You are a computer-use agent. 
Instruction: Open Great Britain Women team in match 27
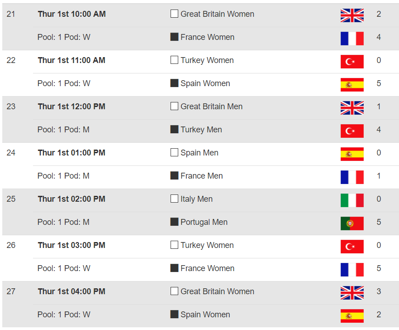pyautogui.click(x=217, y=291)
